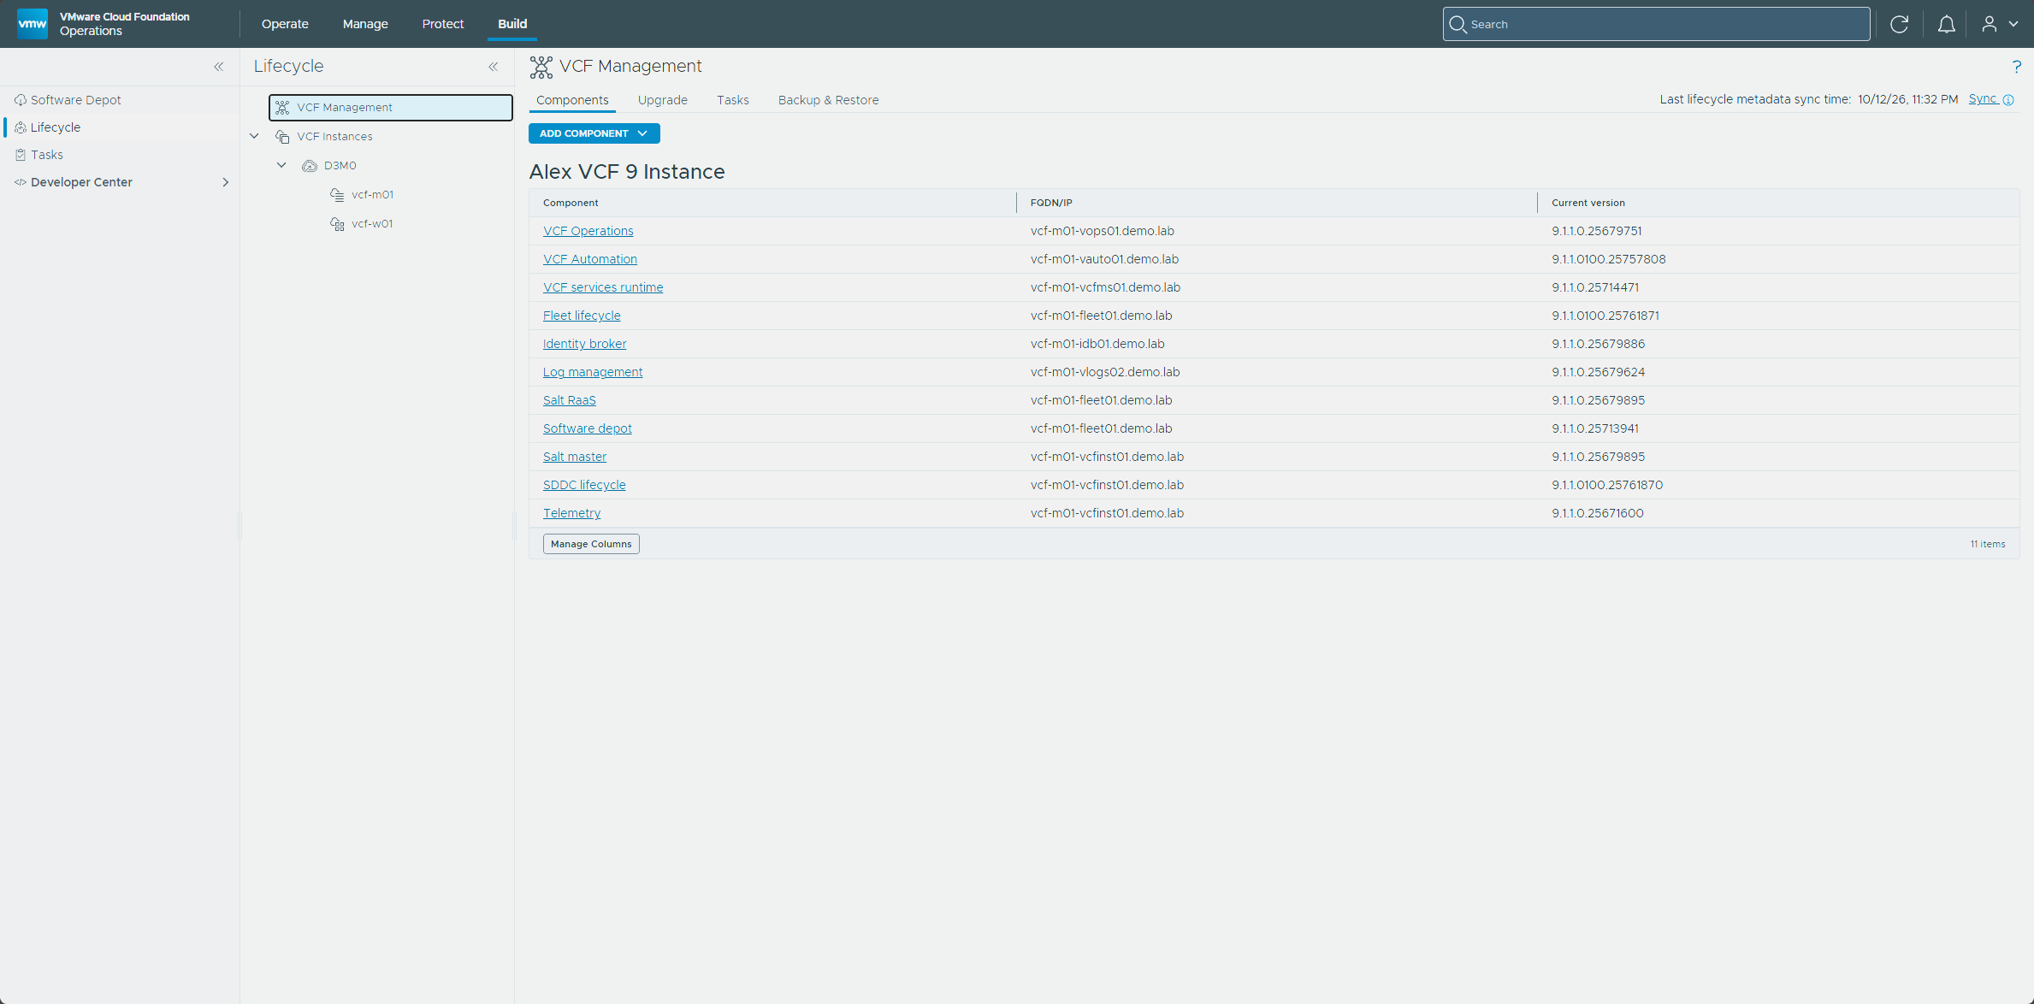Screen dimensions: 2034x1004
Task: Select VCF Management in the tree
Action: [391, 108]
